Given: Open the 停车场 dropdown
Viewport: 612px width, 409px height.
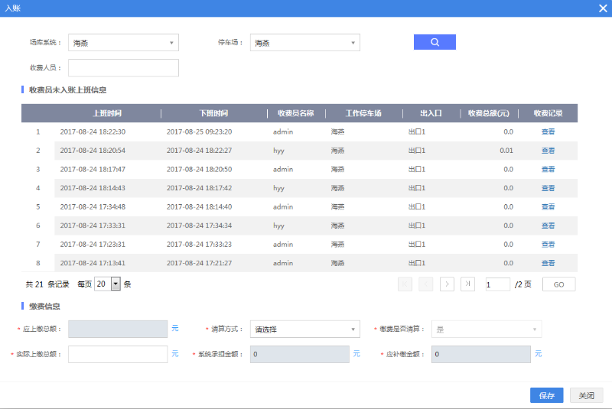Looking at the screenshot, I should pyautogui.click(x=304, y=43).
